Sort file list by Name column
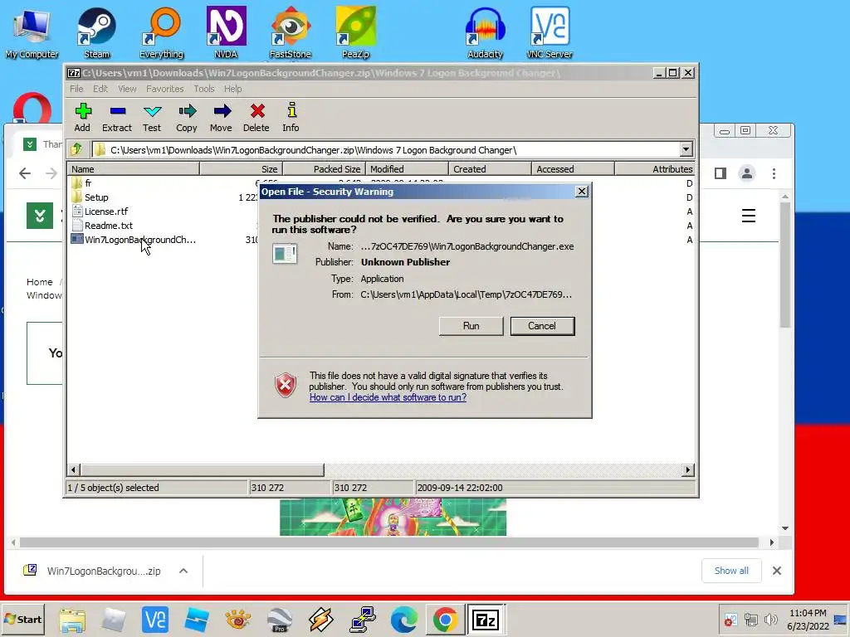This screenshot has height=637, width=850. pyautogui.click(x=133, y=169)
